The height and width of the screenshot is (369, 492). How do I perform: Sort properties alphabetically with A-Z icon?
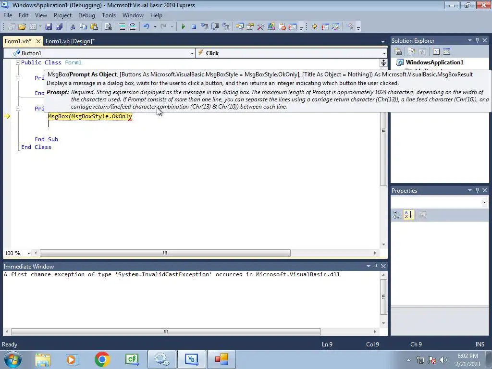point(408,215)
